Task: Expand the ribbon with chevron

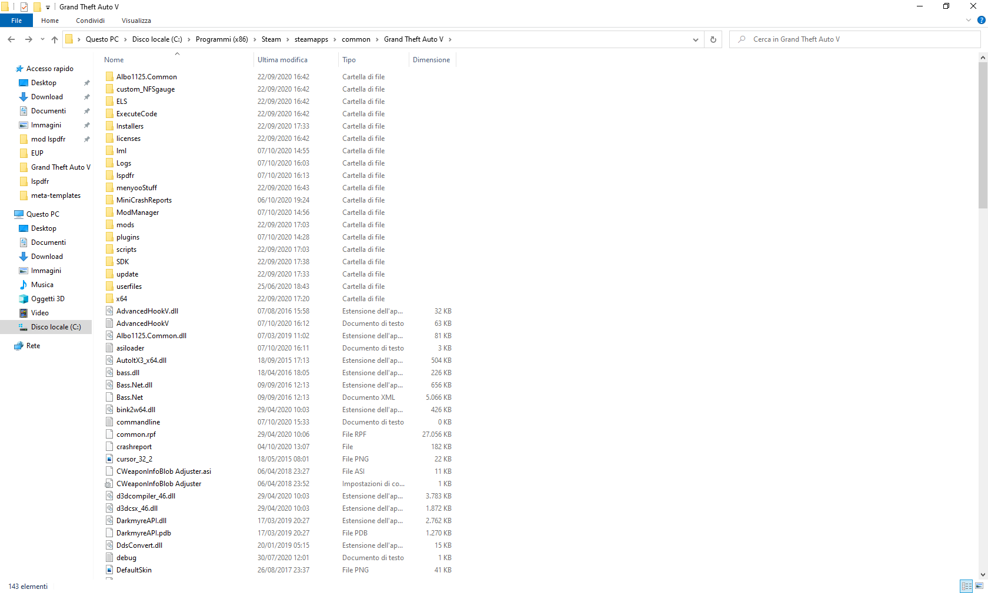Action: (x=969, y=20)
